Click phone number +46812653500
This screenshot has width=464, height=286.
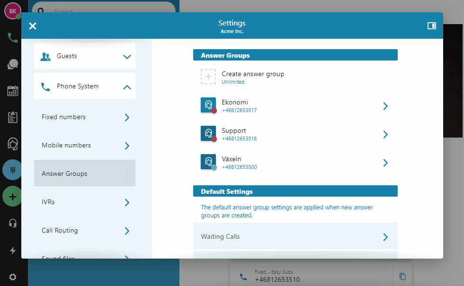pos(240,167)
